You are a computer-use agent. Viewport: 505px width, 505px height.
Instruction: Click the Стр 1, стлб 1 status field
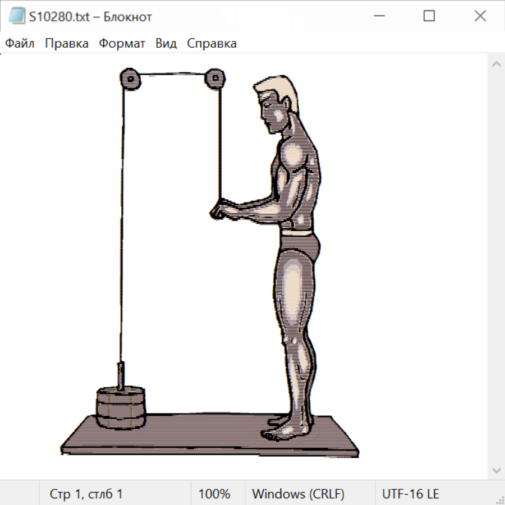coord(86,494)
